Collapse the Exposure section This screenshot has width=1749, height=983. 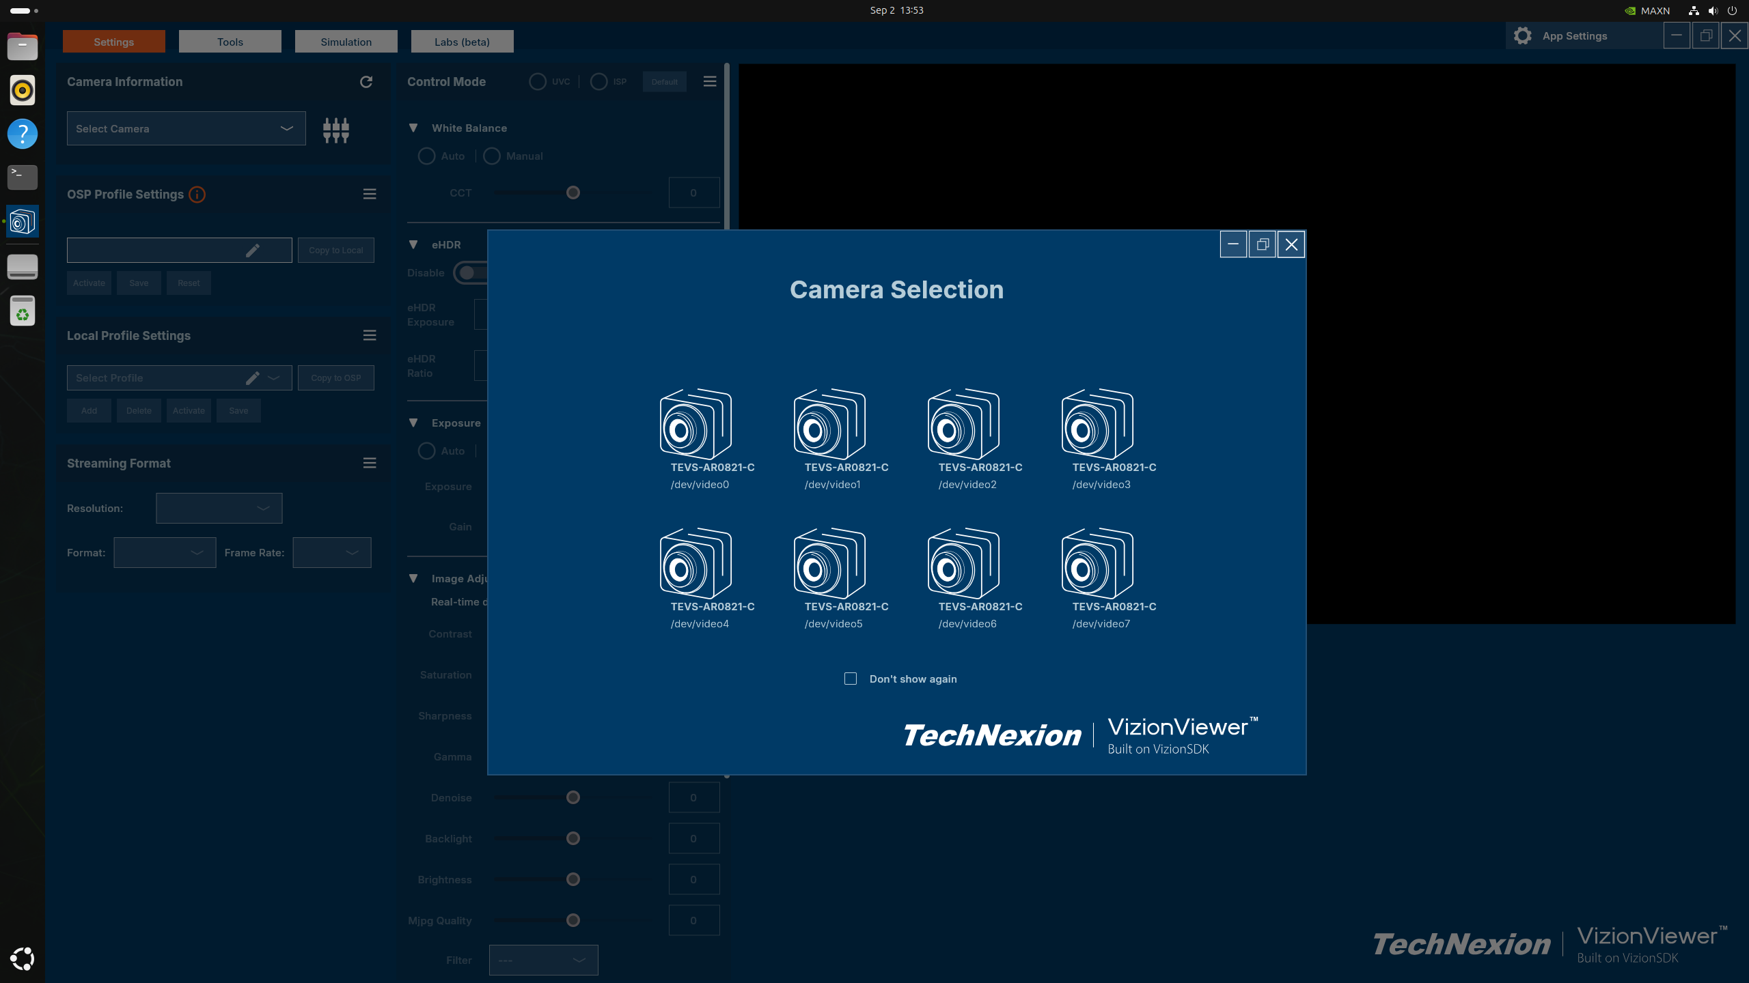413,423
